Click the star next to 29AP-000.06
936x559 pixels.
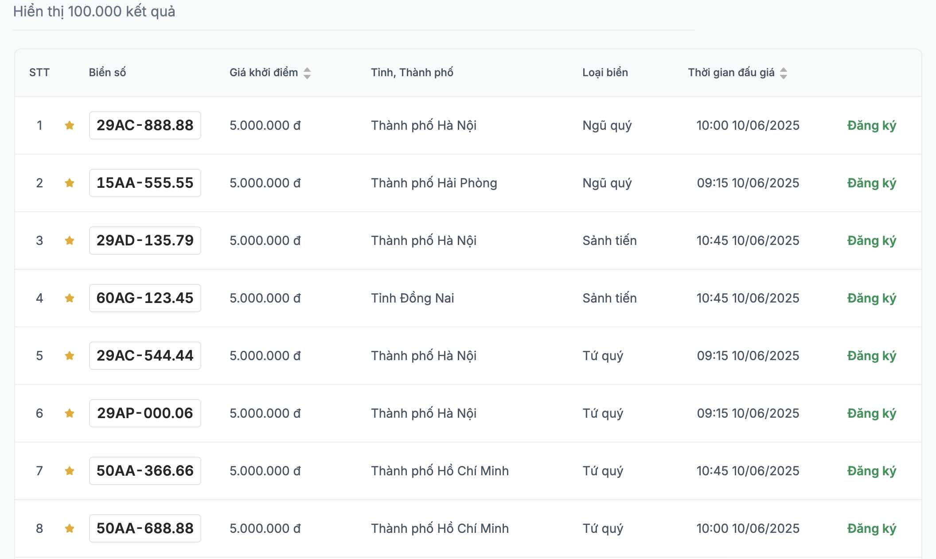coord(70,413)
